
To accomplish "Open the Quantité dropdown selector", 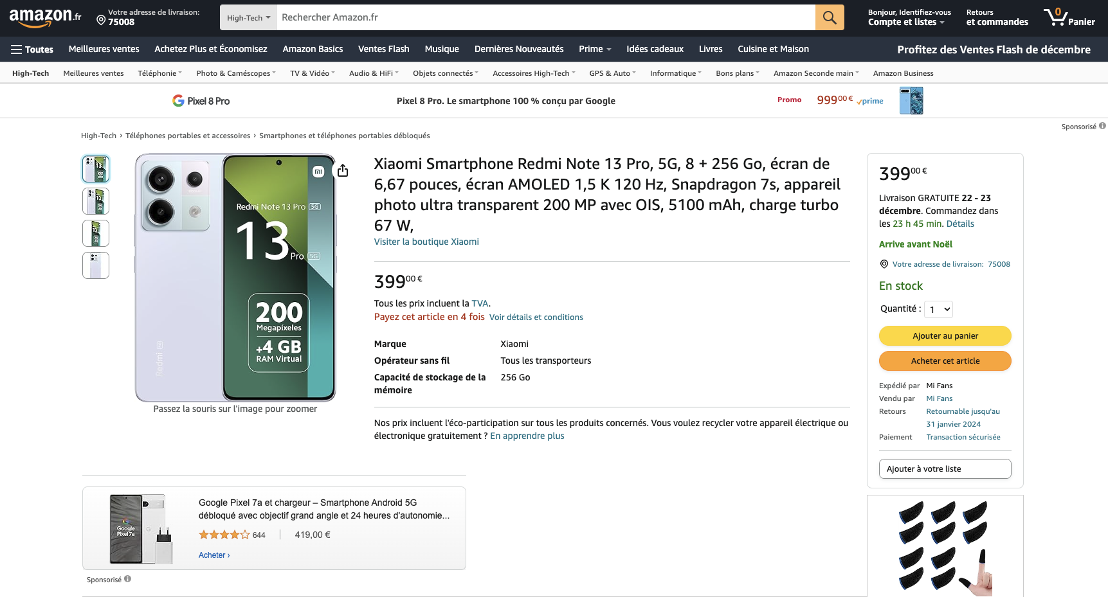I will pos(938,310).
